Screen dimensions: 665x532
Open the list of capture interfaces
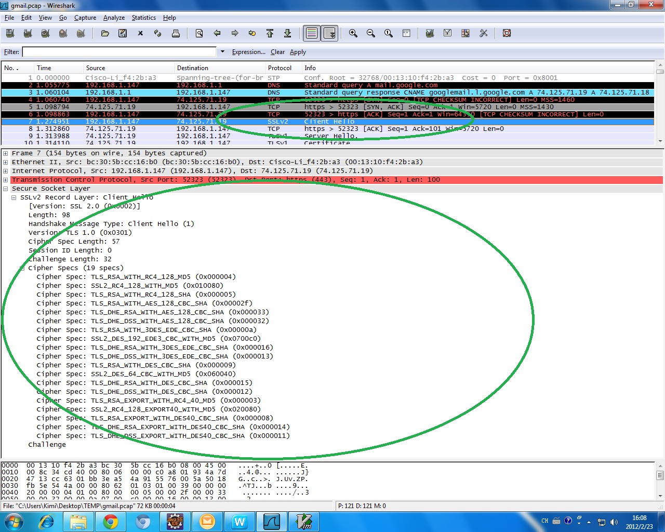[10, 33]
